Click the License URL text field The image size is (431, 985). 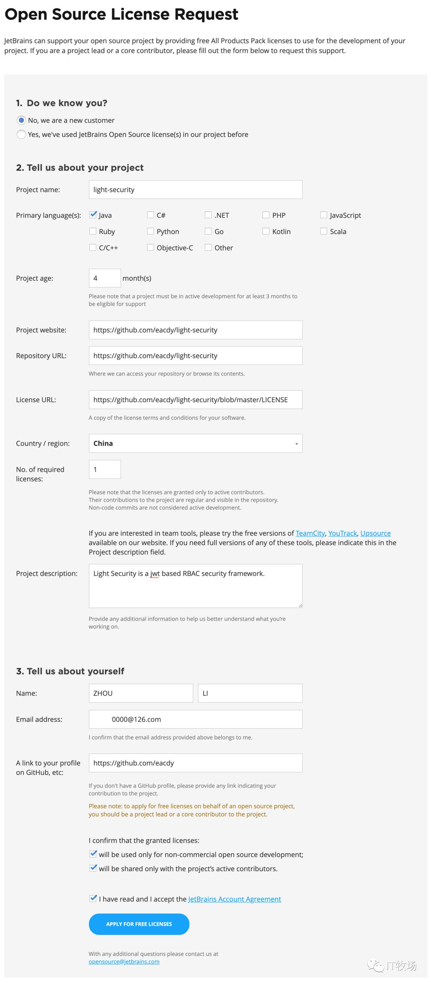pyautogui.click(x=196, y=400)
